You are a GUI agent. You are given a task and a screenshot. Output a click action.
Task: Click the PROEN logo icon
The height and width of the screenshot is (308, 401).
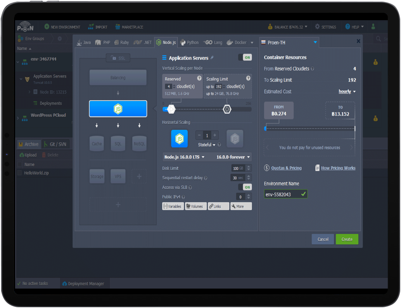coord(25,26)
